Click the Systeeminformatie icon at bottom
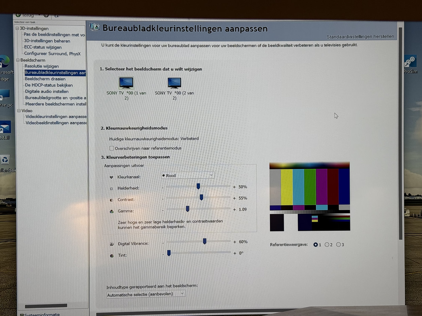Image resolution: width=422 pixels, height=316 pixels. click(x=21, y=314)
